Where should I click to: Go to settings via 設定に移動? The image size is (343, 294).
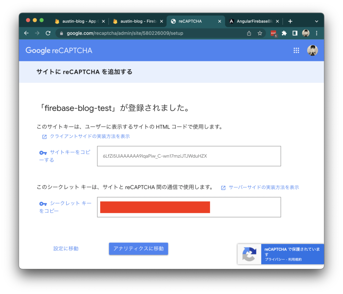point(66,248)
